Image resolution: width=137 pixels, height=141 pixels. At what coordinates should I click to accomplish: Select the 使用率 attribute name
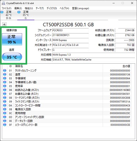19,86
